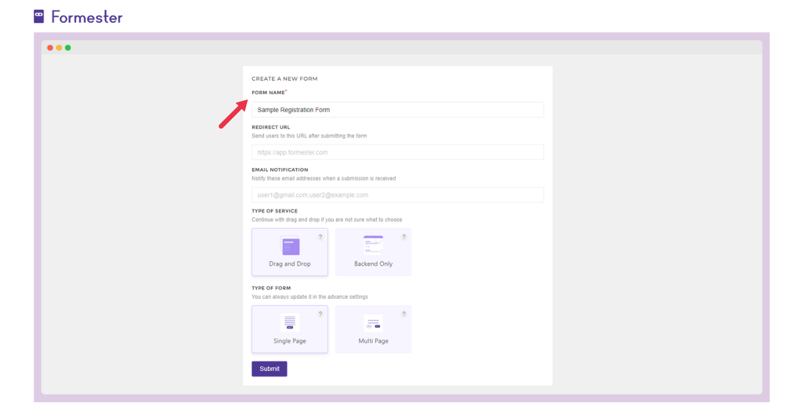Click the Formester robot logo icon

click(40, 16)
